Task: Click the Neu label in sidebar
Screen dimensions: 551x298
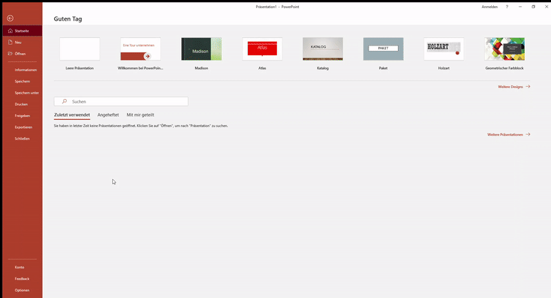Action: pos(18,43)
